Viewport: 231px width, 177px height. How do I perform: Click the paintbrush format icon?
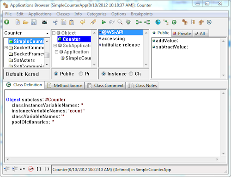point(93,22)
